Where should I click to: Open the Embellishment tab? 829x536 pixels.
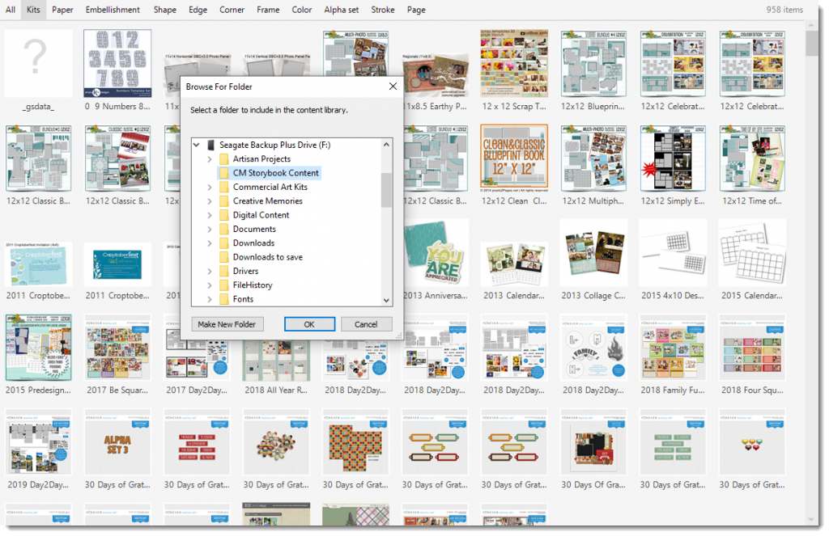[113, 10]
